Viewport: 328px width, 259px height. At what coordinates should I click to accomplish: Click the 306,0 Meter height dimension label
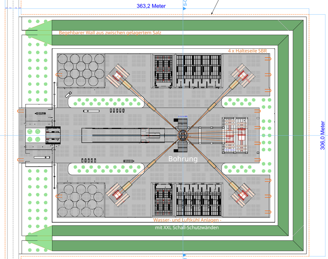coord(322,135)
